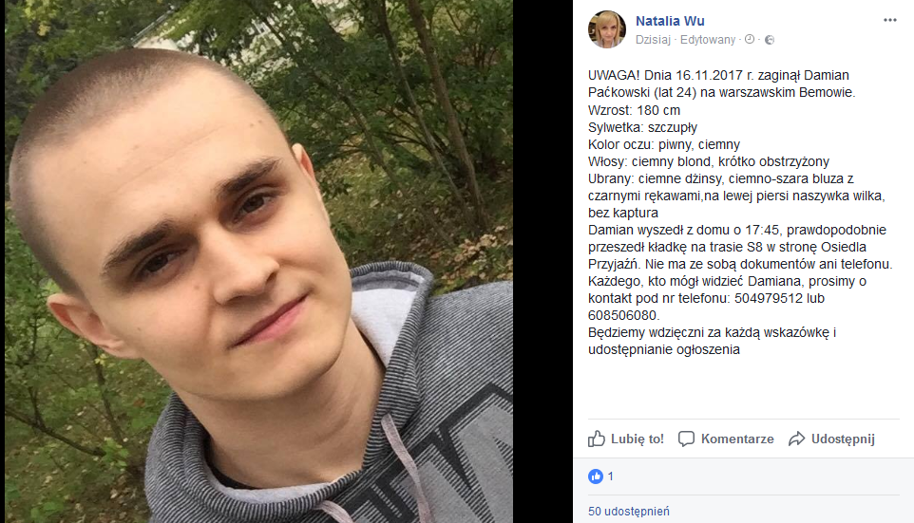Click the speech bubble comment icon
This screenshot has width=914, height=523.
(686, 439)
